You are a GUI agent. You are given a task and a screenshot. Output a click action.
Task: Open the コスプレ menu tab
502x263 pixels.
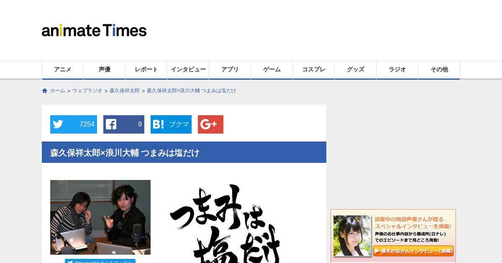pyautogui.click(x=314, y=70)
